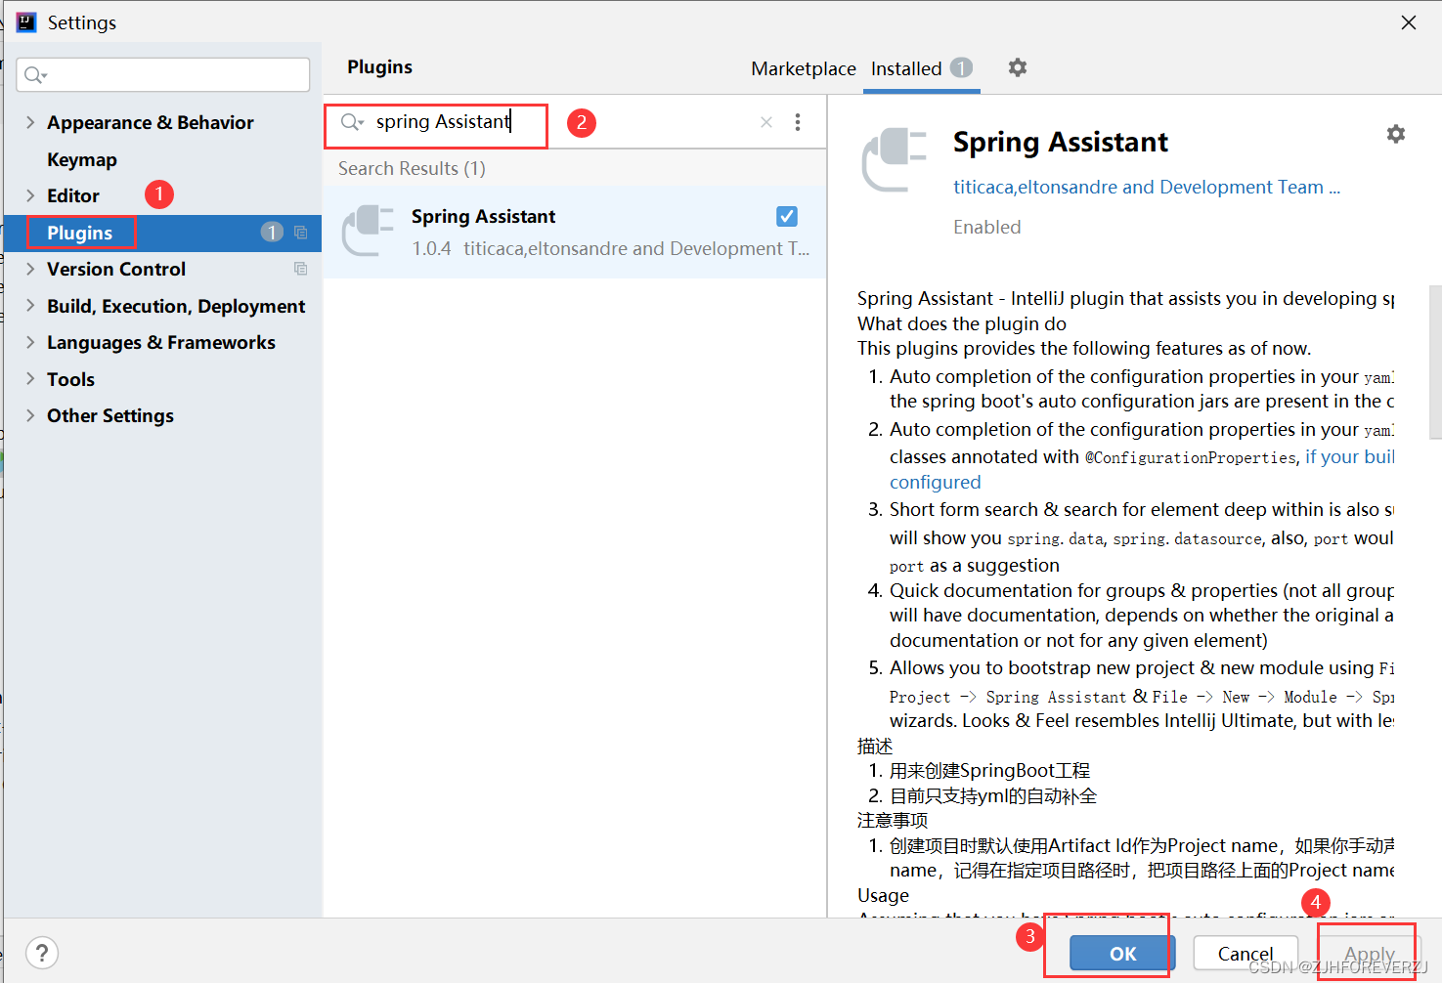Select Appearance & Behavior label

pyautogui.click(x=151, y=122)
